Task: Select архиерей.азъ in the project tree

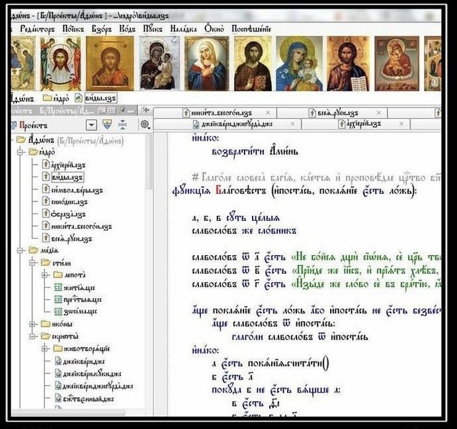Action: point(64,165)
